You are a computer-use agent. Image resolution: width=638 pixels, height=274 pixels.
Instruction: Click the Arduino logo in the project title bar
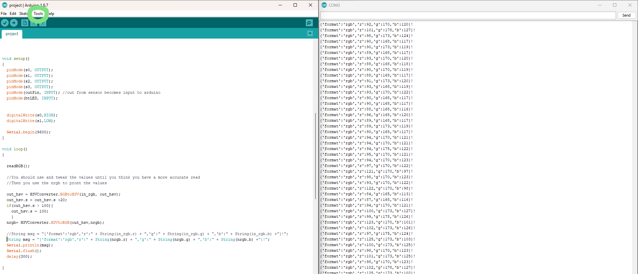[5, 5]
